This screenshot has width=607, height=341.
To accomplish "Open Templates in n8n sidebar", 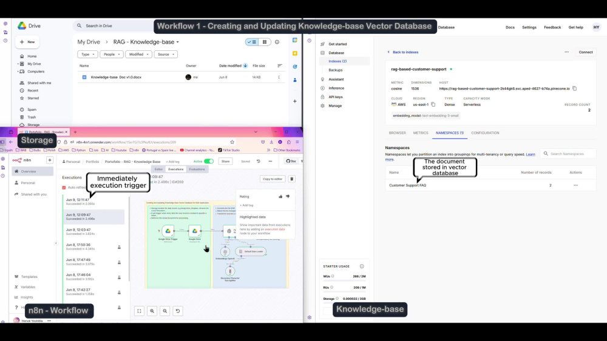I will 29,277.
